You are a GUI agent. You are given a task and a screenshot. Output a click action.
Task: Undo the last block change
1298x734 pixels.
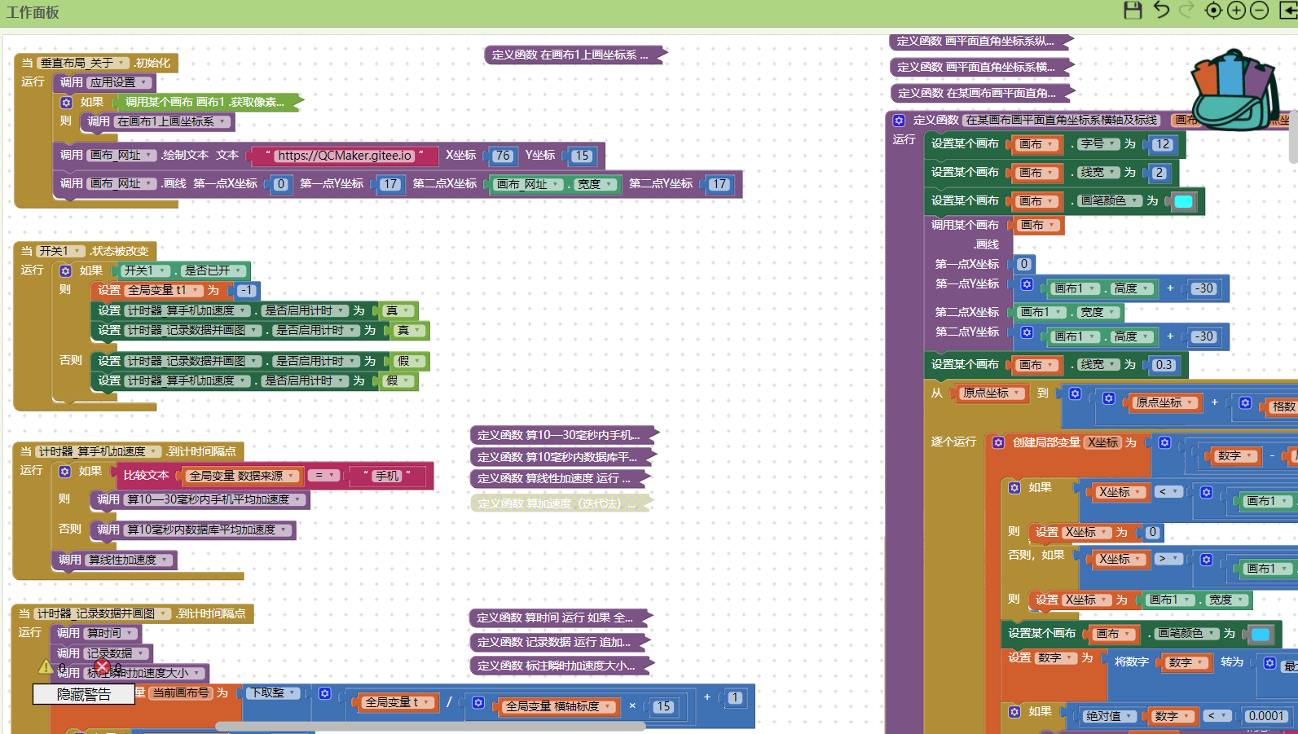pyautogui.click(x=1162, y=10)
